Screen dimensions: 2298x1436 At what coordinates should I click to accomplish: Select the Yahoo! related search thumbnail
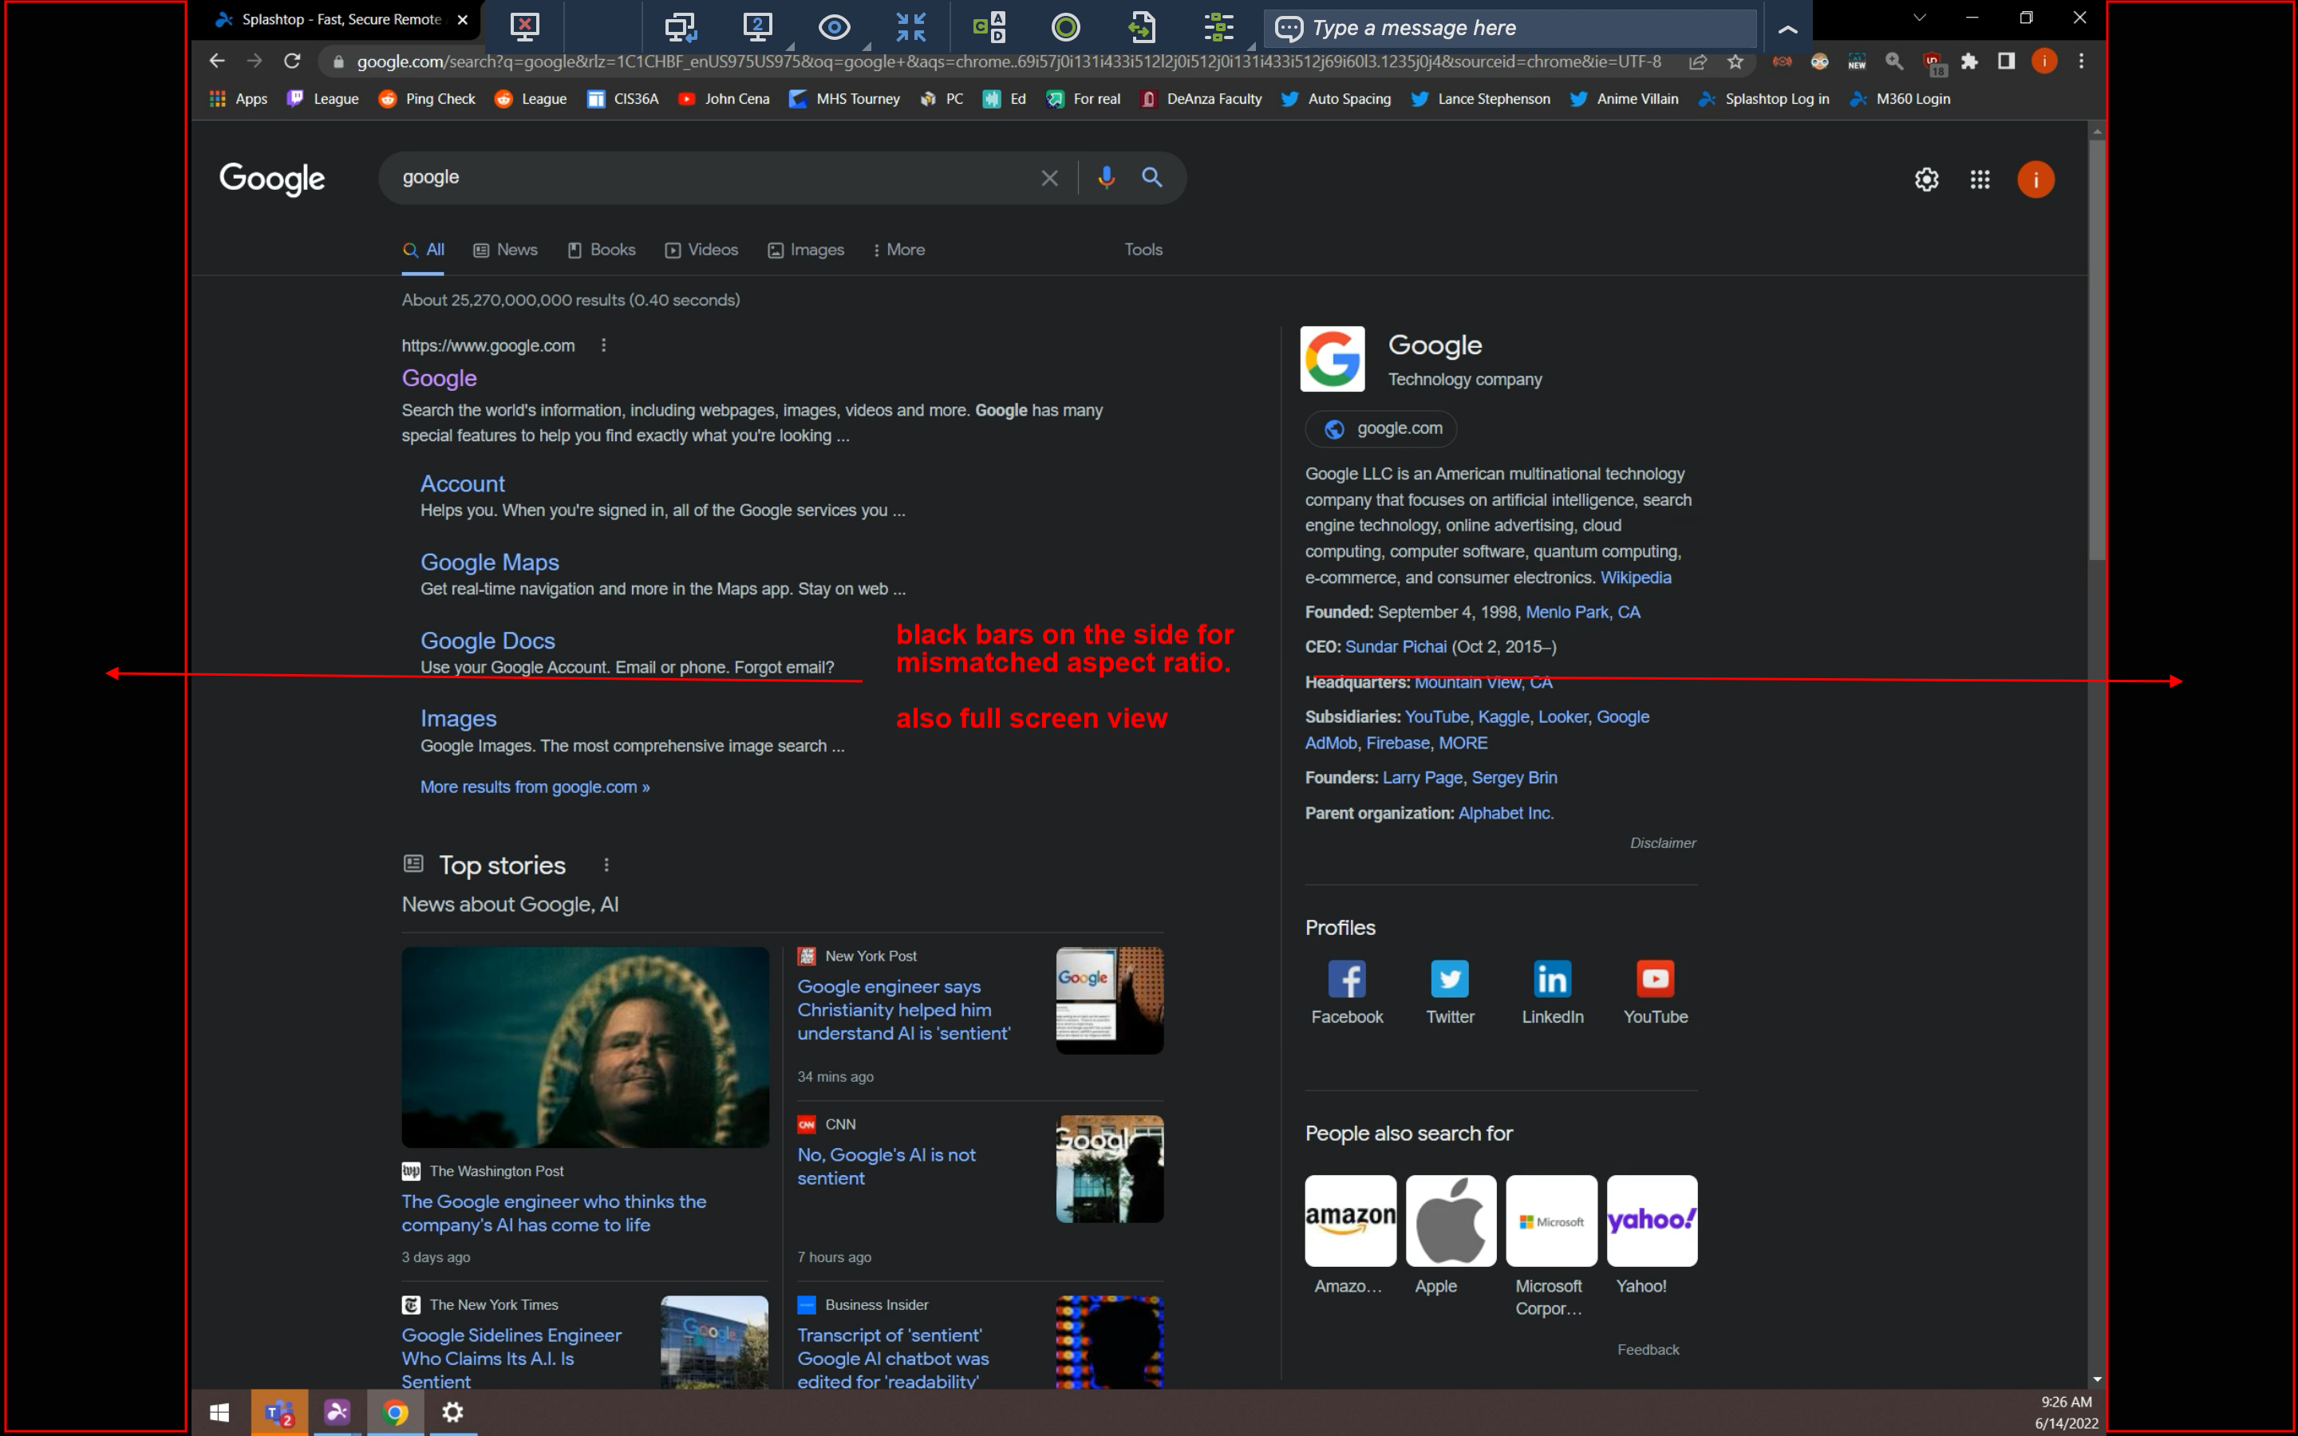click(x=1652, y=1221)
